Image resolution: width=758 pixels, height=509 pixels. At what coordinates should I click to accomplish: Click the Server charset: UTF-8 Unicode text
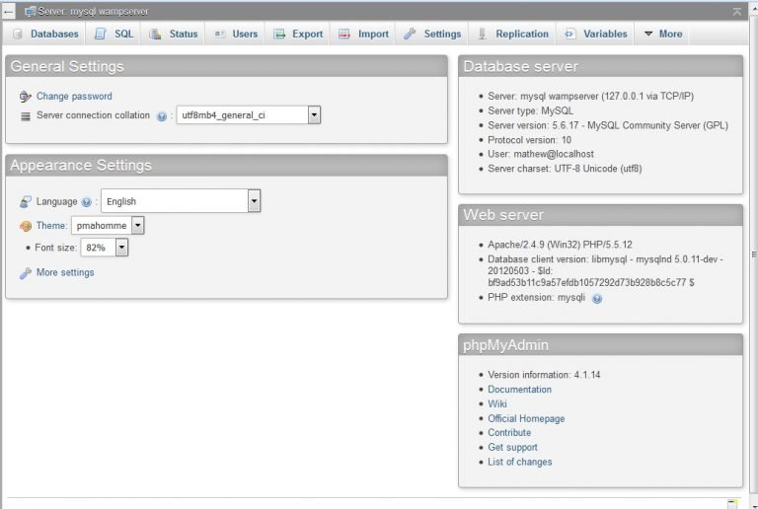pos(565,169)
